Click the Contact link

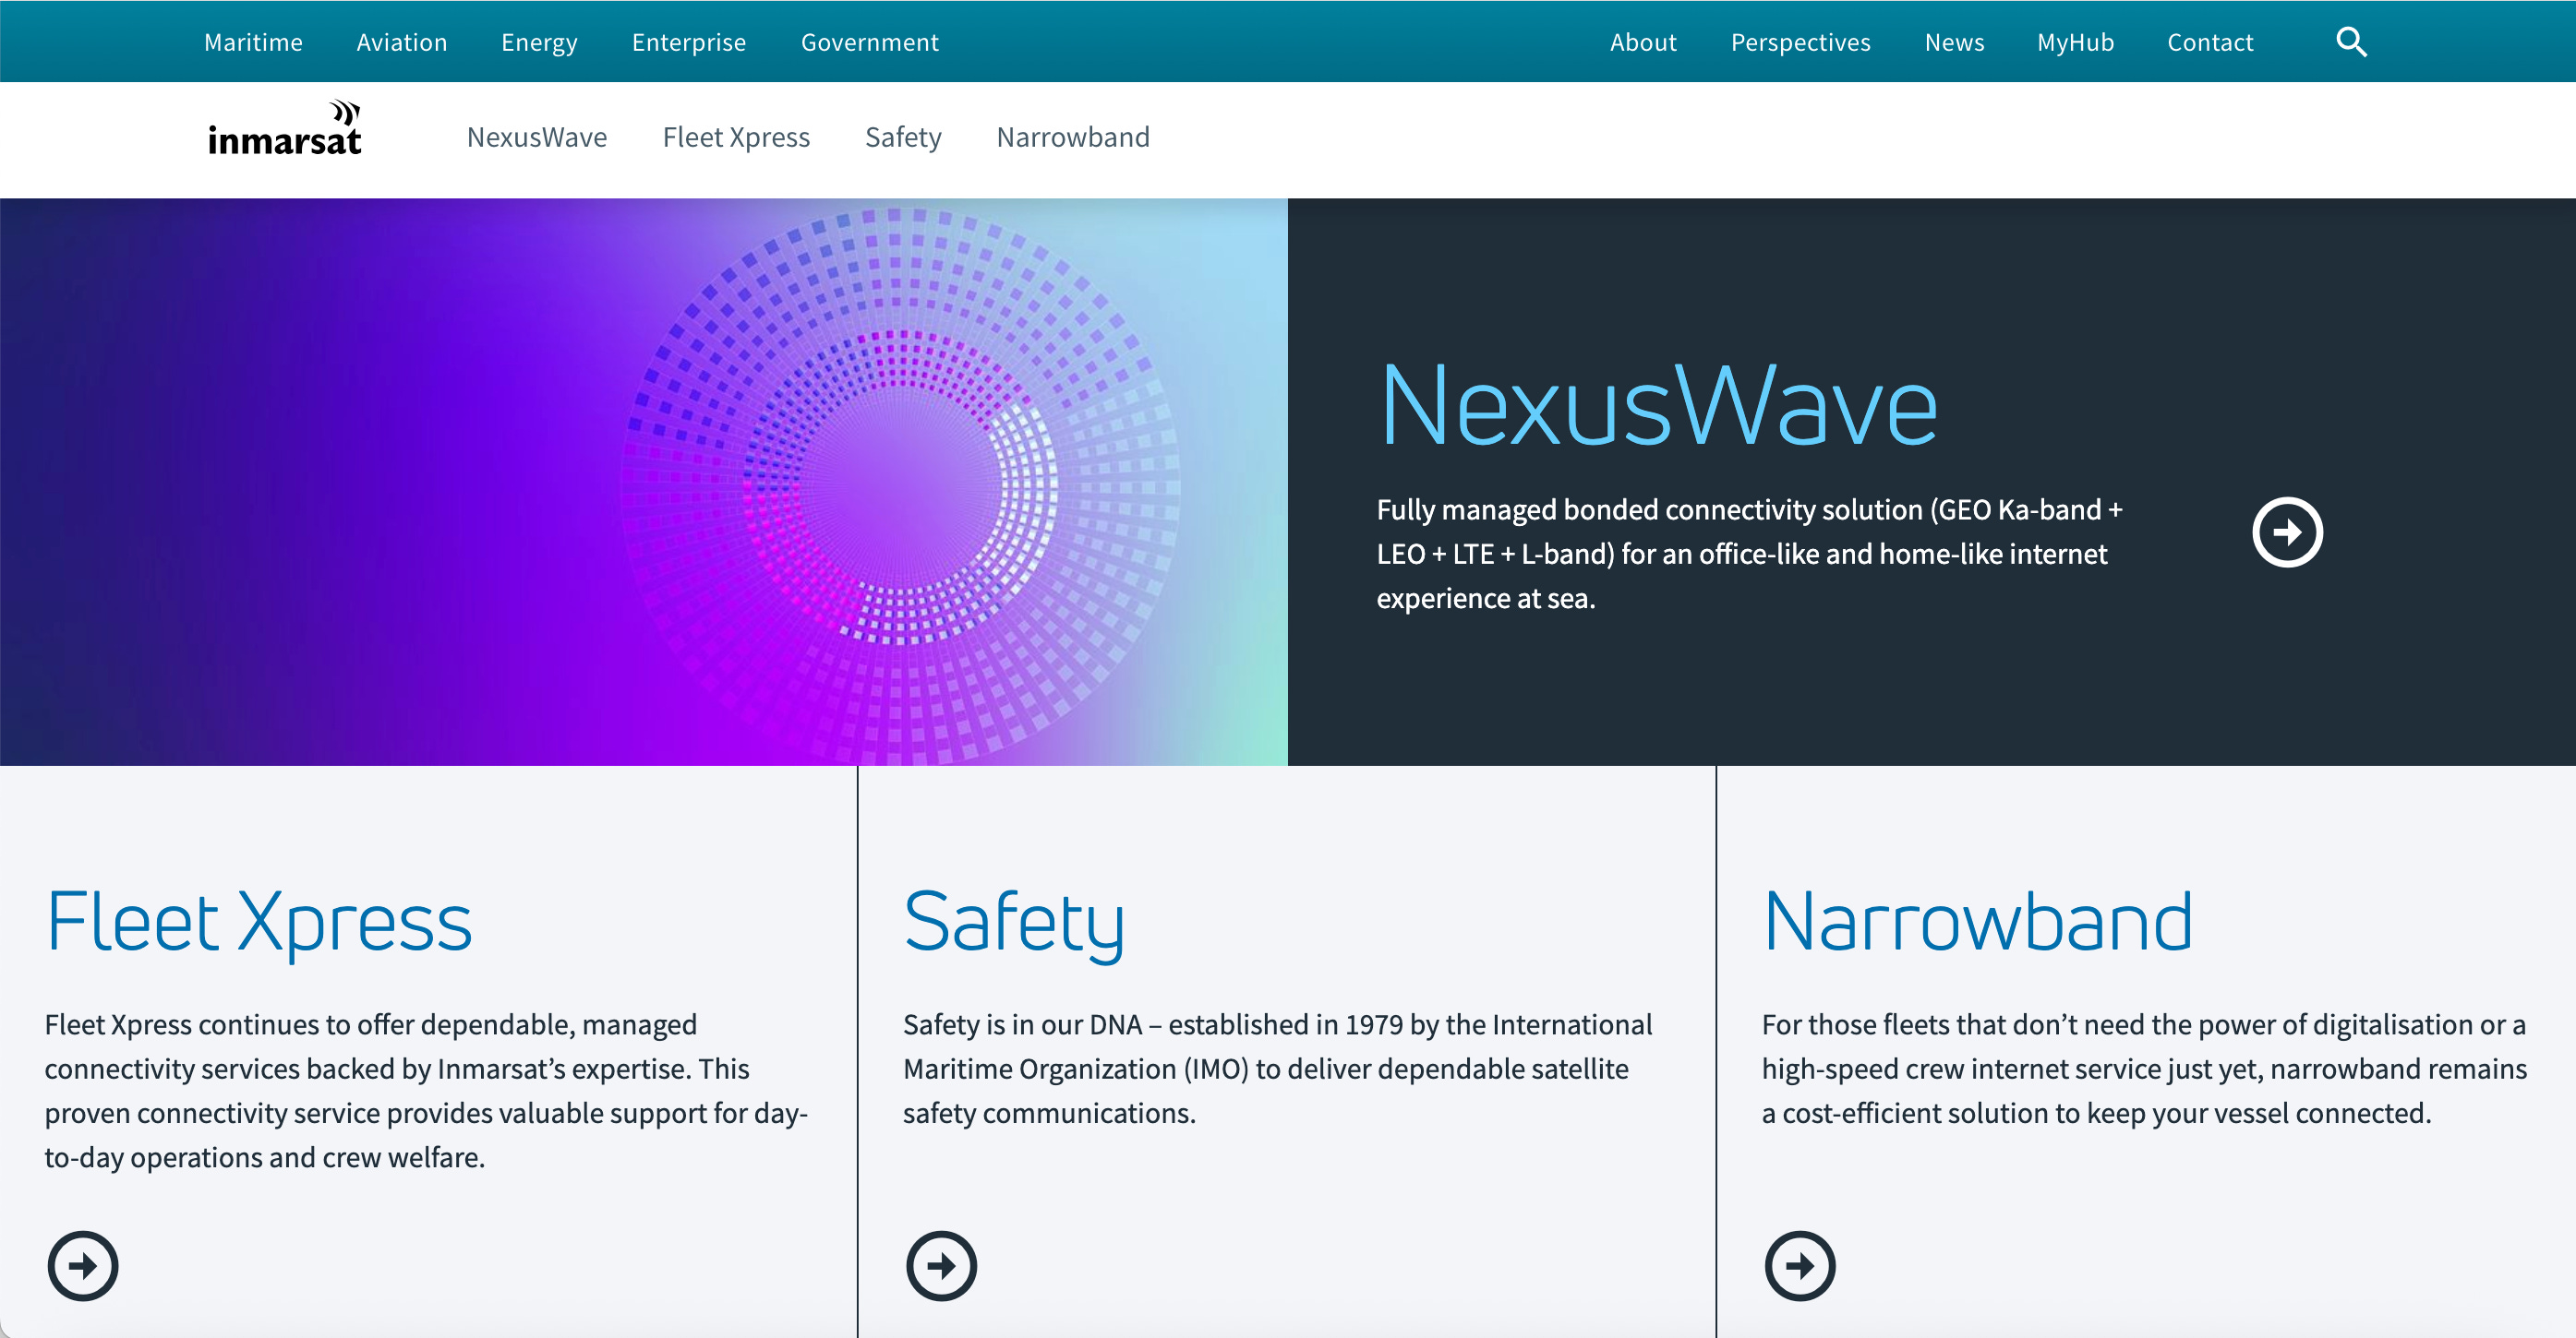(x=2209, y=42)
